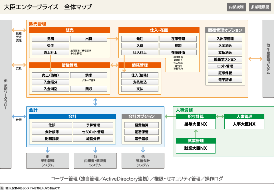Click the 債務管理 section header
Image resolution: width=274 pixels, height=190 pixels.
pos(140,65)
